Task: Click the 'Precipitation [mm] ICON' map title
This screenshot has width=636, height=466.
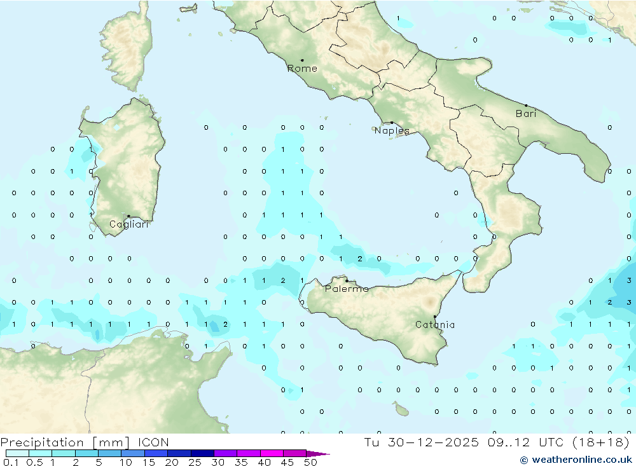Action: pos(85,442)
